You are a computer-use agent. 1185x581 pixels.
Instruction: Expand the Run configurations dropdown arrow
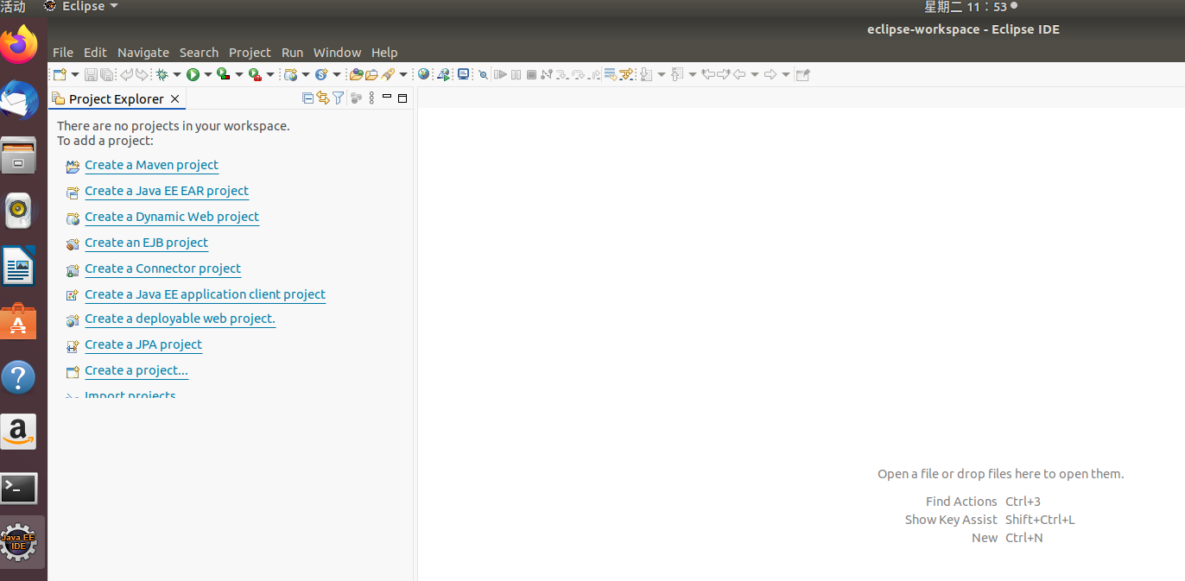[x=208, y=74]
